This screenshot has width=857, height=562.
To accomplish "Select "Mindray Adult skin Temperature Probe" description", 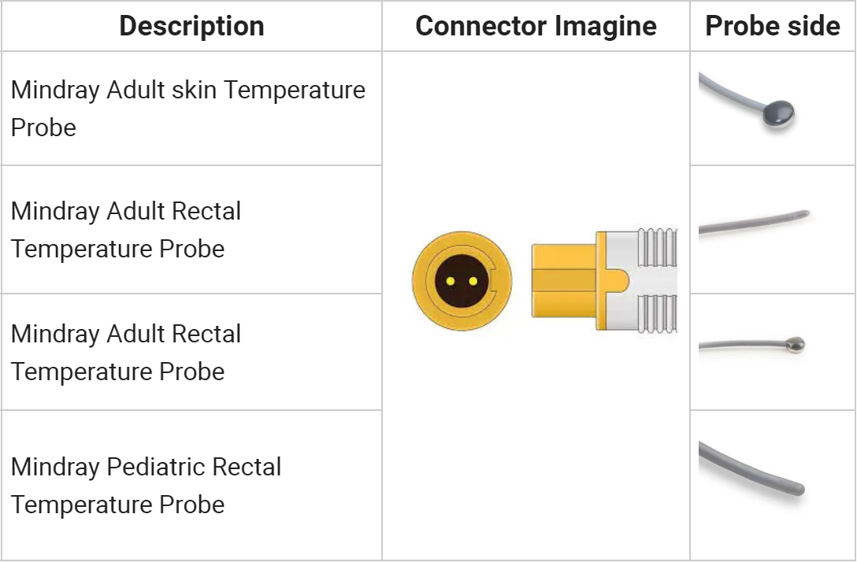I will (x=187, y=109).
